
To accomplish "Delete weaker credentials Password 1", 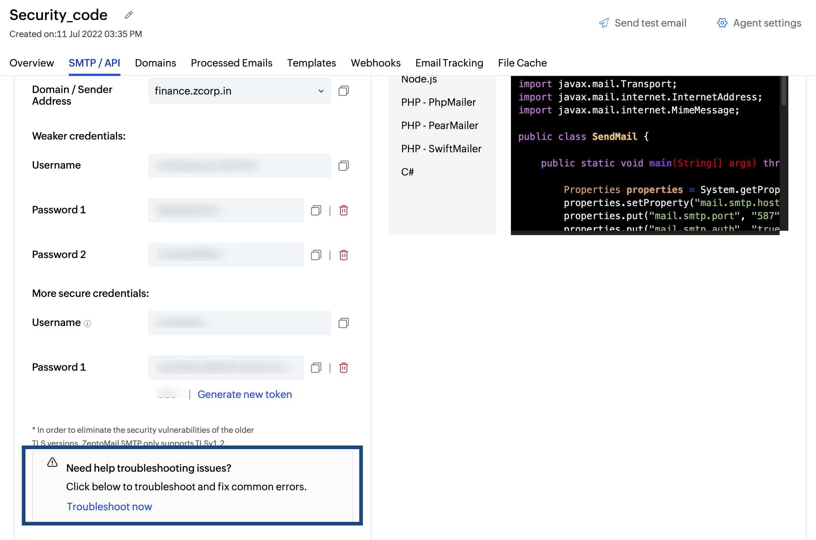I will (344, 210).
